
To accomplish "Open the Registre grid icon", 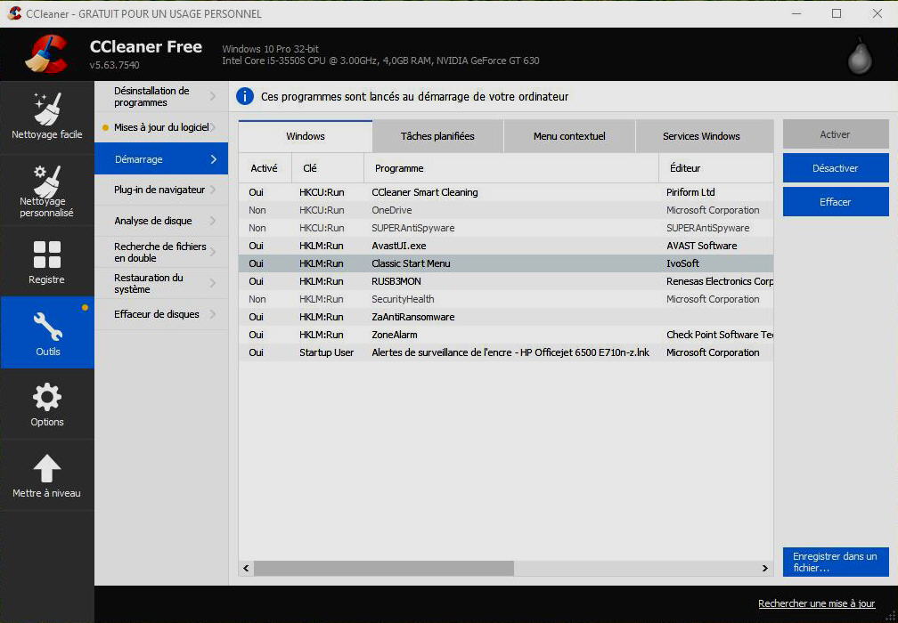I will coord(47,255).
